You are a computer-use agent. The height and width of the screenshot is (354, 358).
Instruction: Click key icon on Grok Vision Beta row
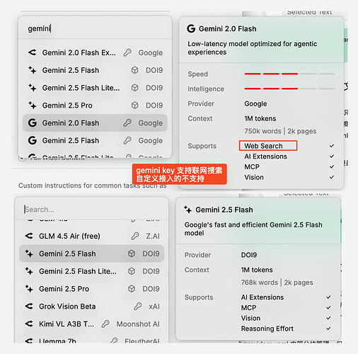pos(138,307)
